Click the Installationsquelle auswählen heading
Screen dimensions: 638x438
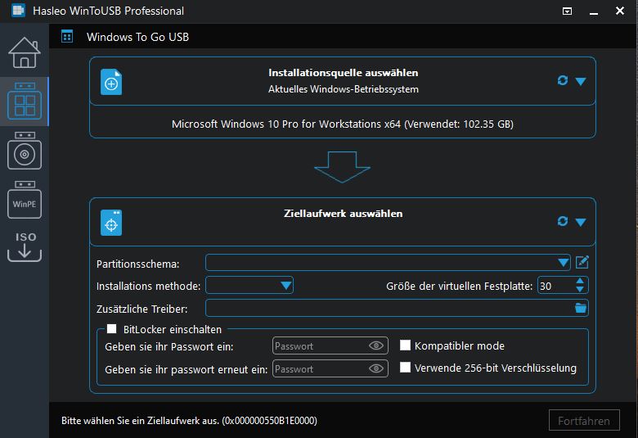point(343,73)
